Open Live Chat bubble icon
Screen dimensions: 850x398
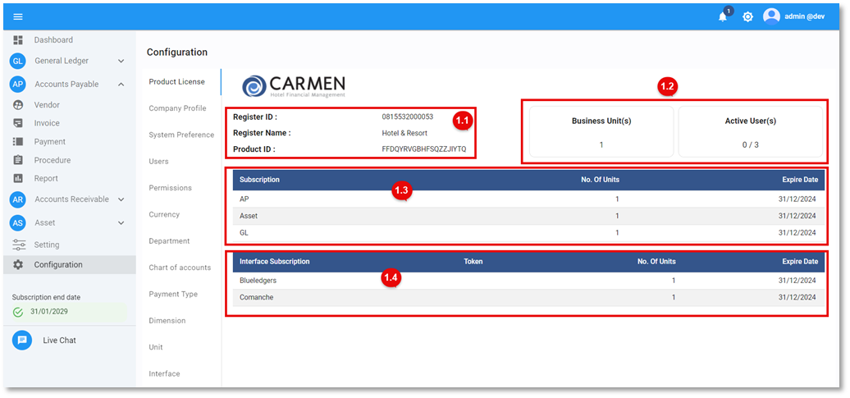(22, 340)
